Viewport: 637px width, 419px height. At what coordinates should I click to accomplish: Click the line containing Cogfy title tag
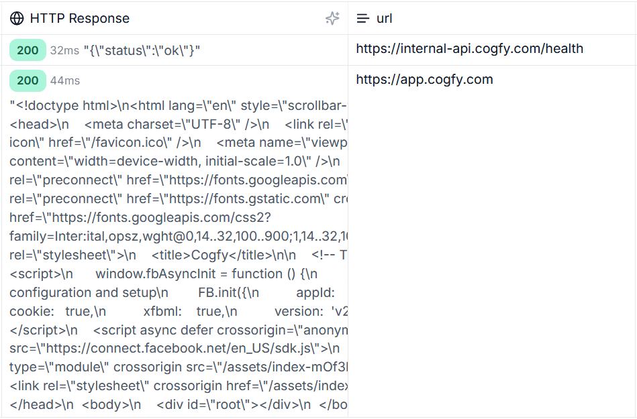pos(179,255)
